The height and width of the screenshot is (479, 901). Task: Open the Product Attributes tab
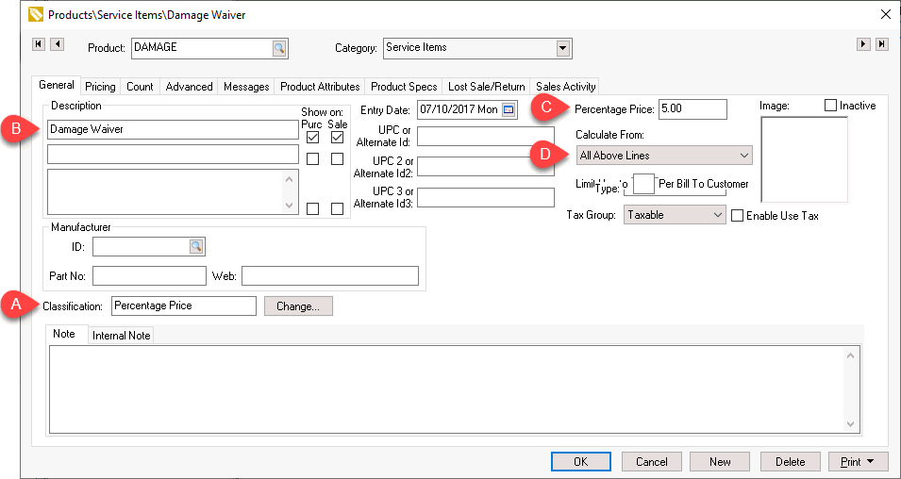pos(320,87)
